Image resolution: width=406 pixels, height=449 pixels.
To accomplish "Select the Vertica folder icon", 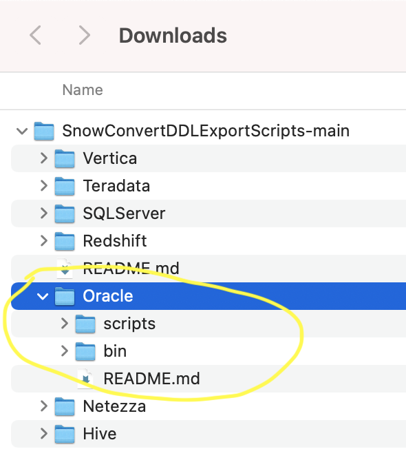I will (x=65, y=158).
